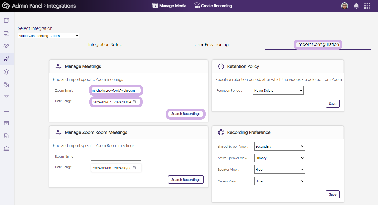
Task: Open the document report sidebar icon
Action: pos(6,136)
